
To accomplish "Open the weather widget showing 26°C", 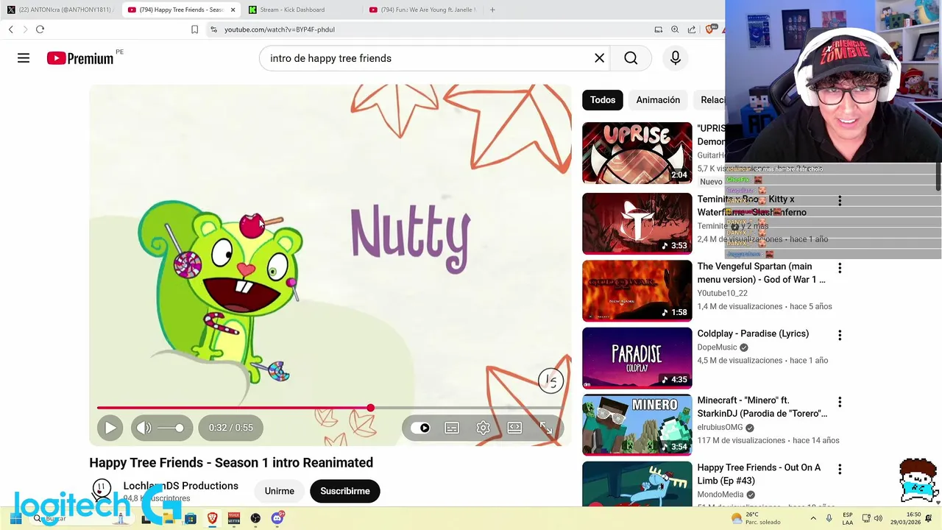I will (755, 519).
